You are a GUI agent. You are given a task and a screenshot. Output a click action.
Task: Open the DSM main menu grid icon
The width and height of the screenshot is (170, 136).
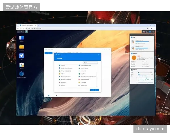coord(21,32)
